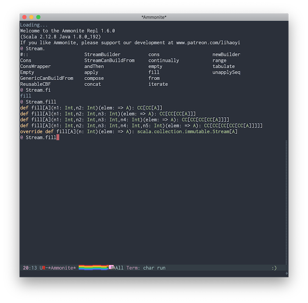Click the www.patreon.com/lihaoyi URL
The image size is (308, 303).
[208, 43]
